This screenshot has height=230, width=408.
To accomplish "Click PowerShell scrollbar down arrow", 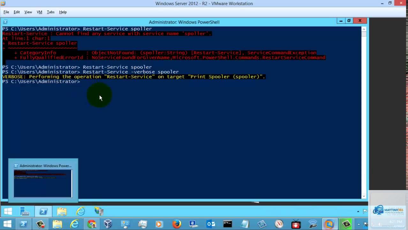I will click(364, 196).
